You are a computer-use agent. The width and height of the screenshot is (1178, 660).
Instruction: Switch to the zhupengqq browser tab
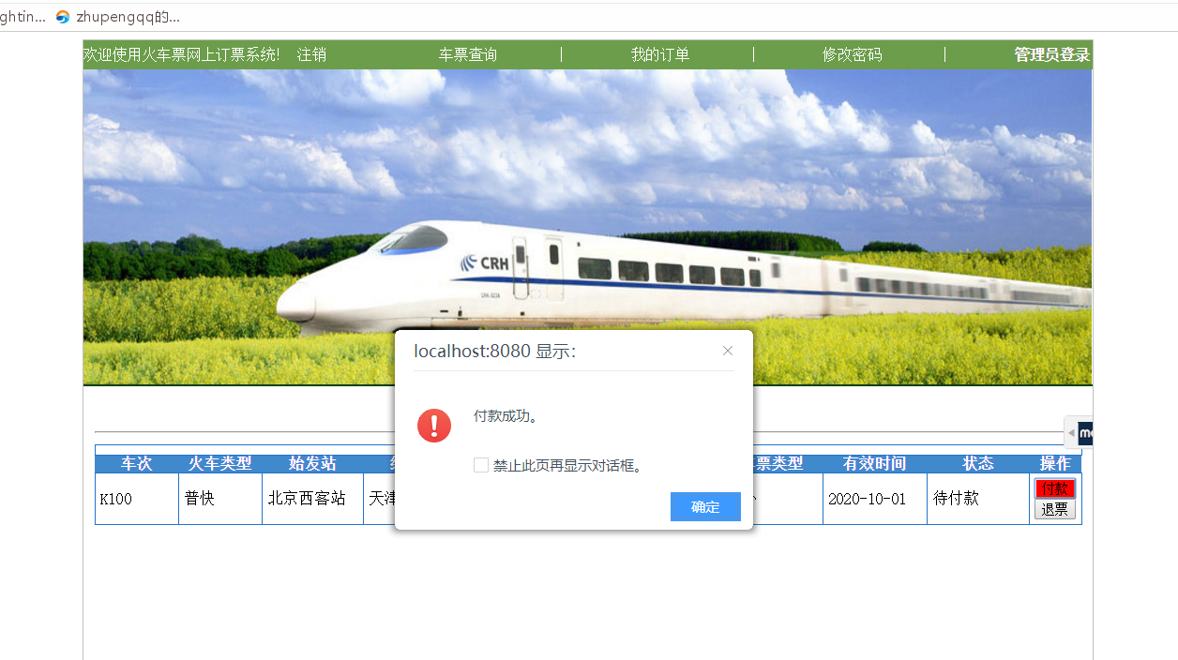[x=118, y=17]
